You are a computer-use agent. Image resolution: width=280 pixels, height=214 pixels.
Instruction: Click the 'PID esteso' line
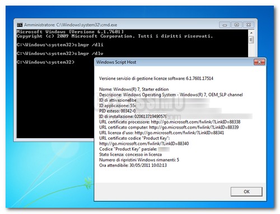coord(160,111)
